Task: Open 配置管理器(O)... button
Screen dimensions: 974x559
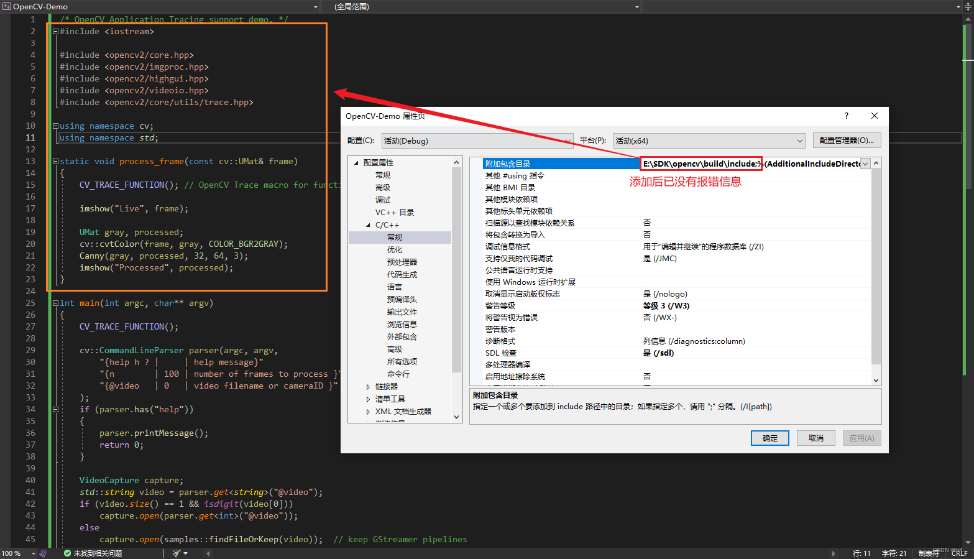Action: 847,141
